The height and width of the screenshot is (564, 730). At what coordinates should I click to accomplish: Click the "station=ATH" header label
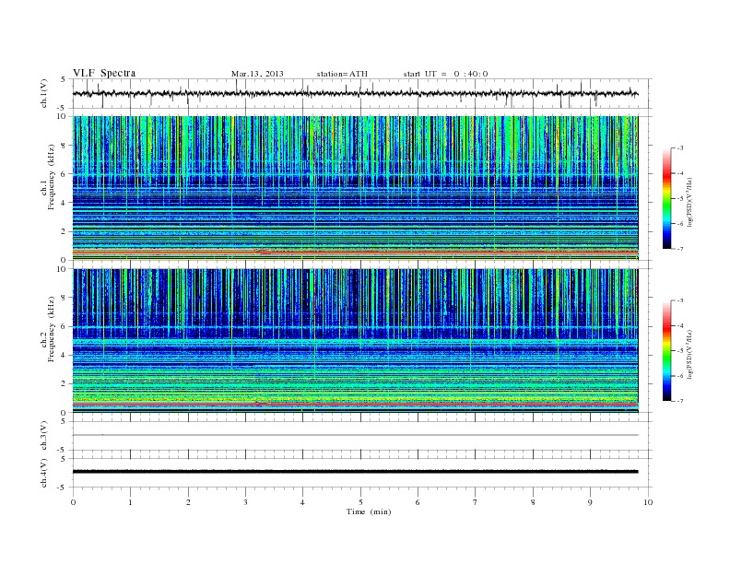point(342,74)
